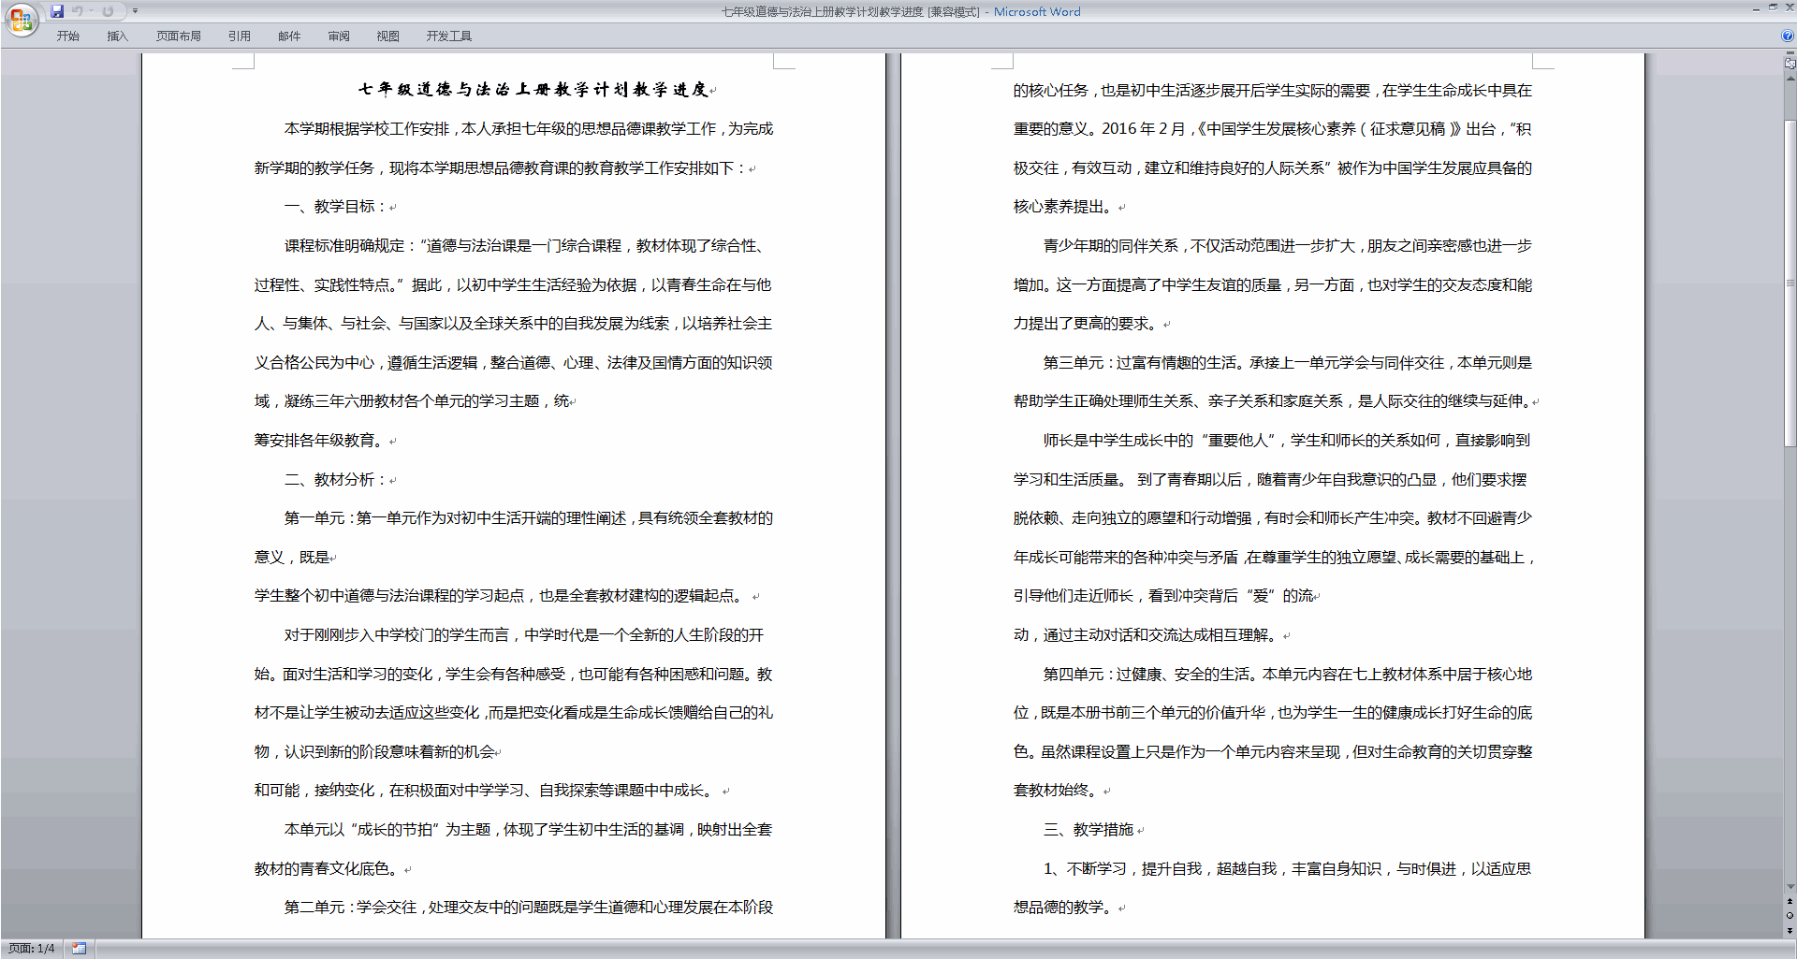
Task: Undo the last action
Action: tap(78, 11)
